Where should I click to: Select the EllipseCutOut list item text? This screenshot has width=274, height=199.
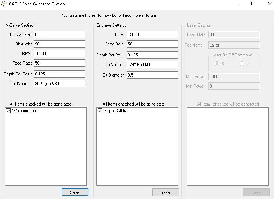(x=116, y=111)
